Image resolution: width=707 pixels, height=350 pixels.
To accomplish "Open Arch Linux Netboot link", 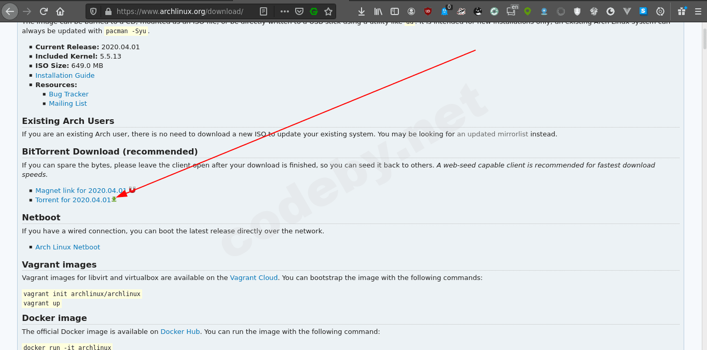I will click(67, 247).
